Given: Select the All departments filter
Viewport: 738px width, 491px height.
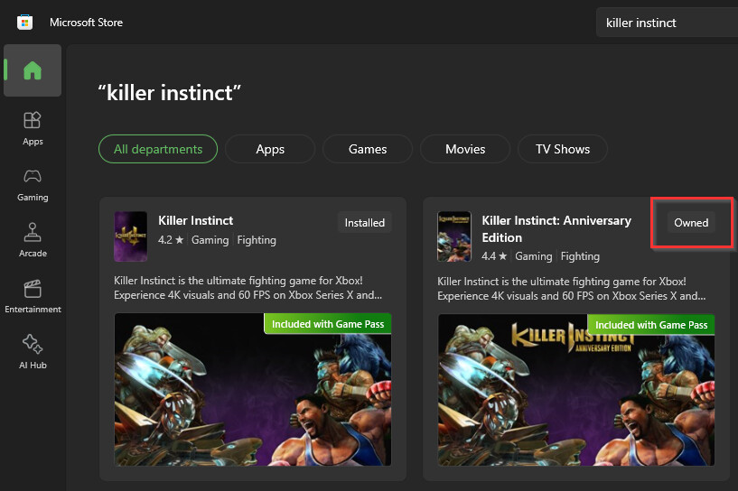Looking at the screenshot, I should point(158,149).
